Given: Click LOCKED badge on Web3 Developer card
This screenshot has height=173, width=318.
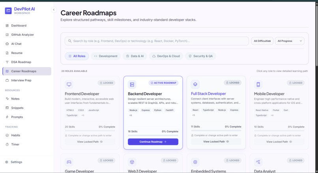Looking at the screenshot, I should (170, 160).
